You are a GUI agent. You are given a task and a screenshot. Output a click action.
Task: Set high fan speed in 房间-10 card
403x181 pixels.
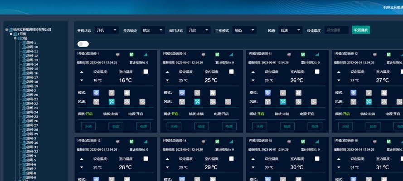(213, 102)
